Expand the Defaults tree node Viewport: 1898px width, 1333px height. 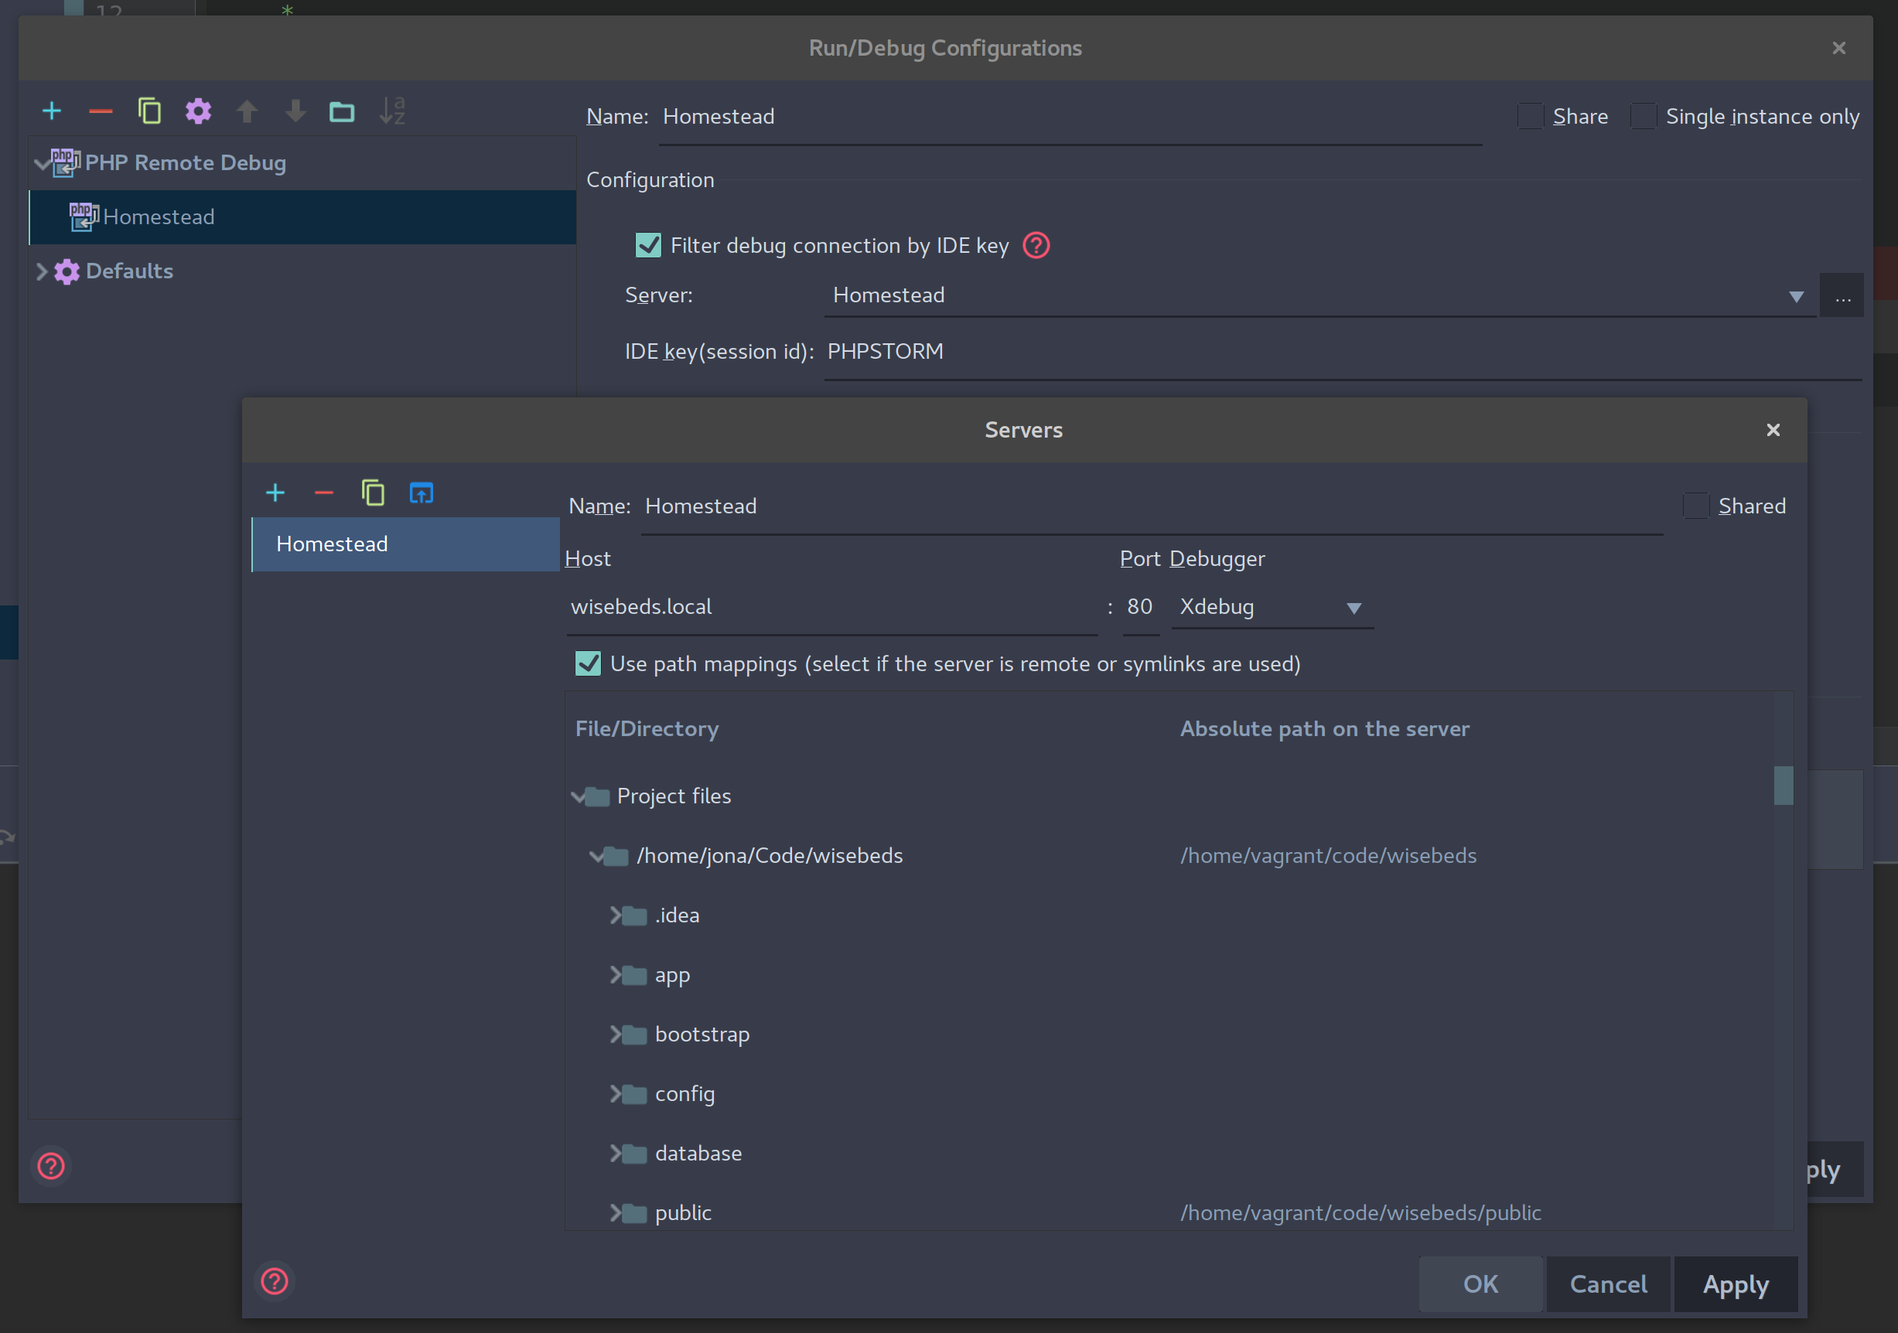pos(41,271)
